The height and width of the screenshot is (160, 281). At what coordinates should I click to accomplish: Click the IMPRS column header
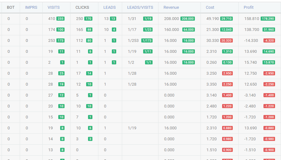(x=31, y=7)
